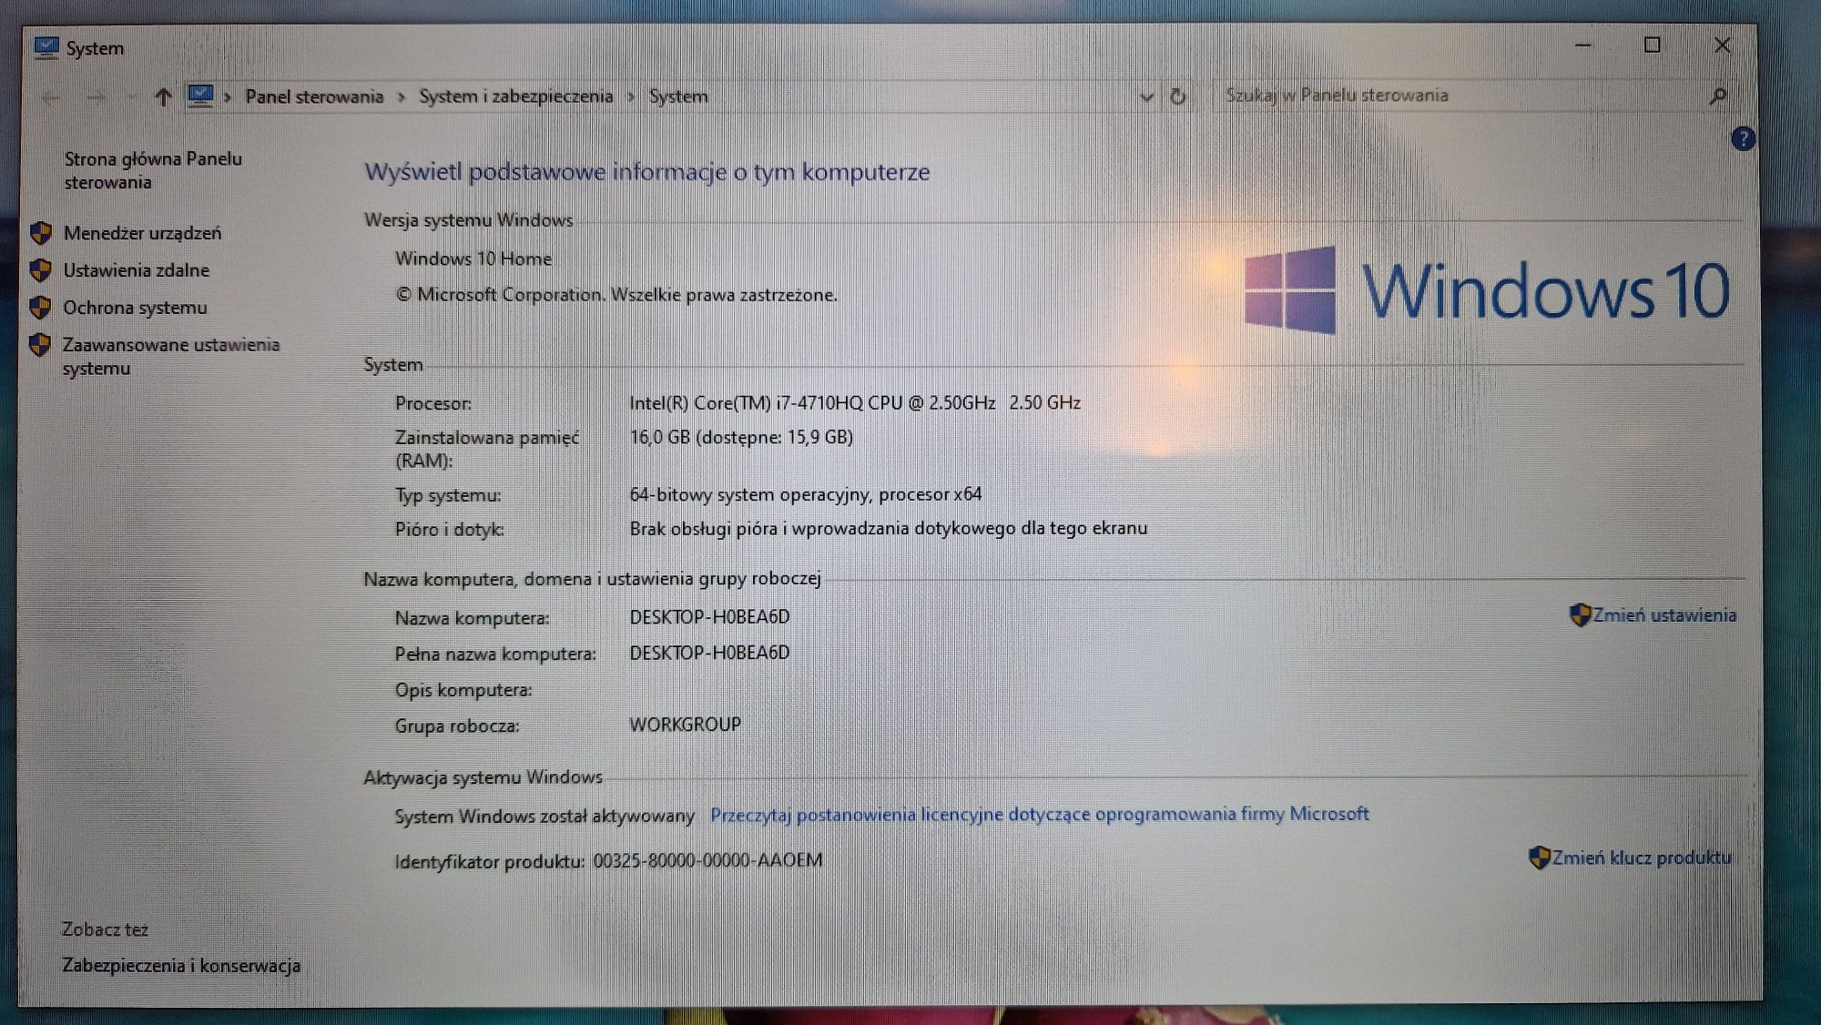This screenshot has width=1821, height=1025.
Task: Click RAM value 16,0 GB
Action: [x=741, y=437]
